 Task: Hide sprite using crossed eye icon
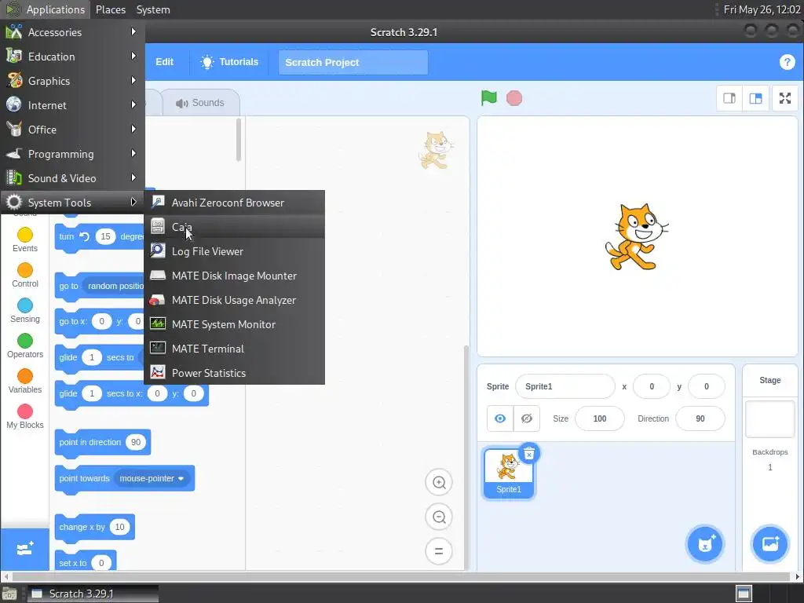coord(527,418)
